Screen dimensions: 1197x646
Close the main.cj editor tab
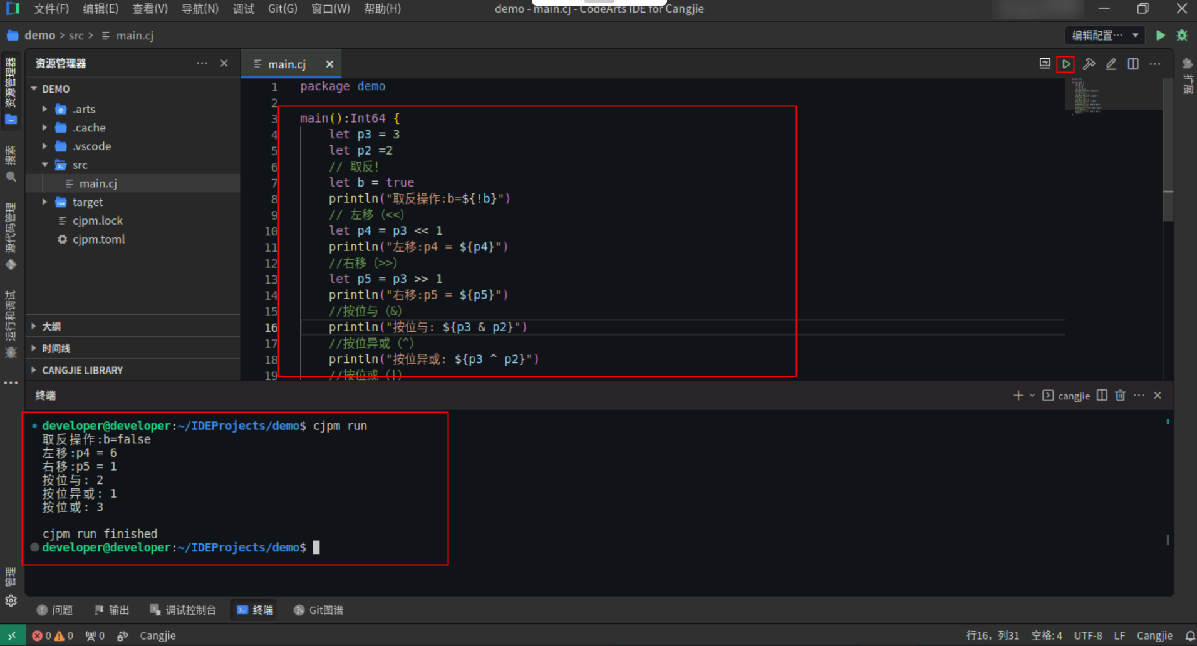329,64
